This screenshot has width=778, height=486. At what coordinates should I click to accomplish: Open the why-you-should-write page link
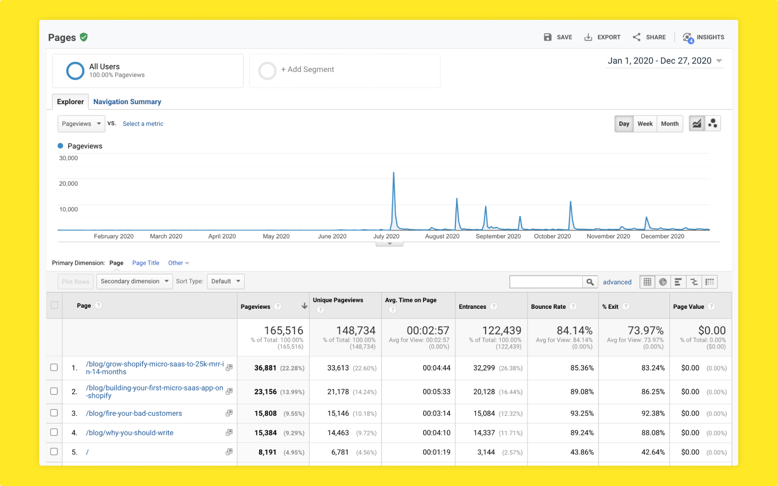pyautogui.click(x=130, y=433)
